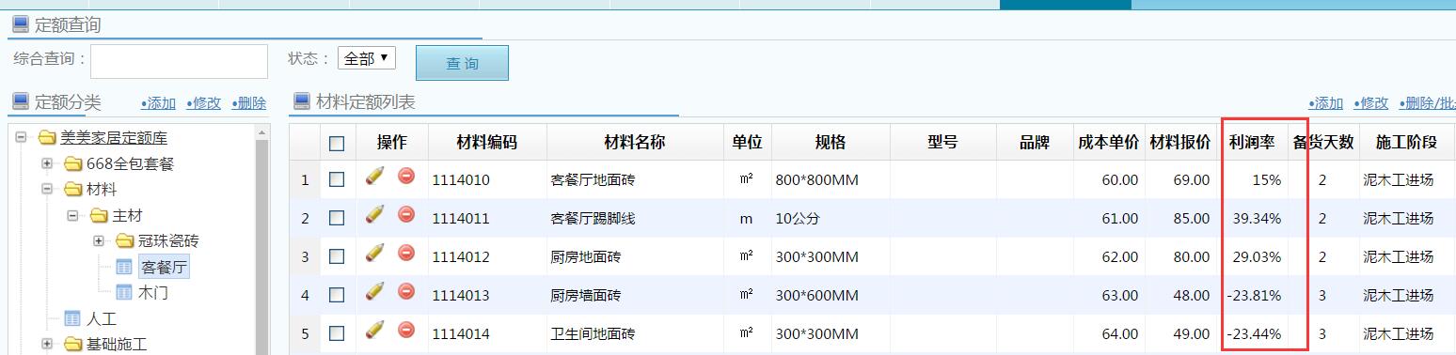The width and height of the screenshot is (1456, 355).
Task: Sort by 材料报价 column header
Action: point(1180,143)
